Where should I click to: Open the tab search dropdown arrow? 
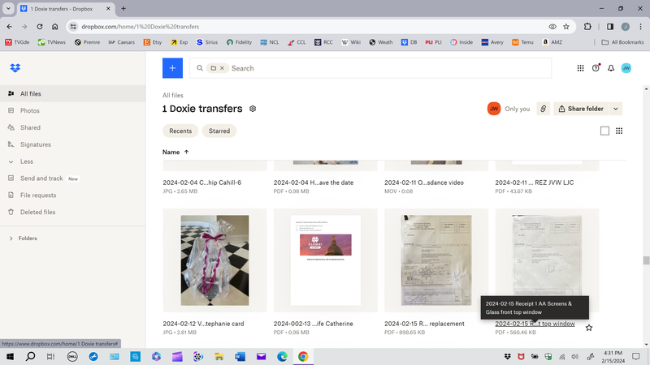click(x=8, y=8)
